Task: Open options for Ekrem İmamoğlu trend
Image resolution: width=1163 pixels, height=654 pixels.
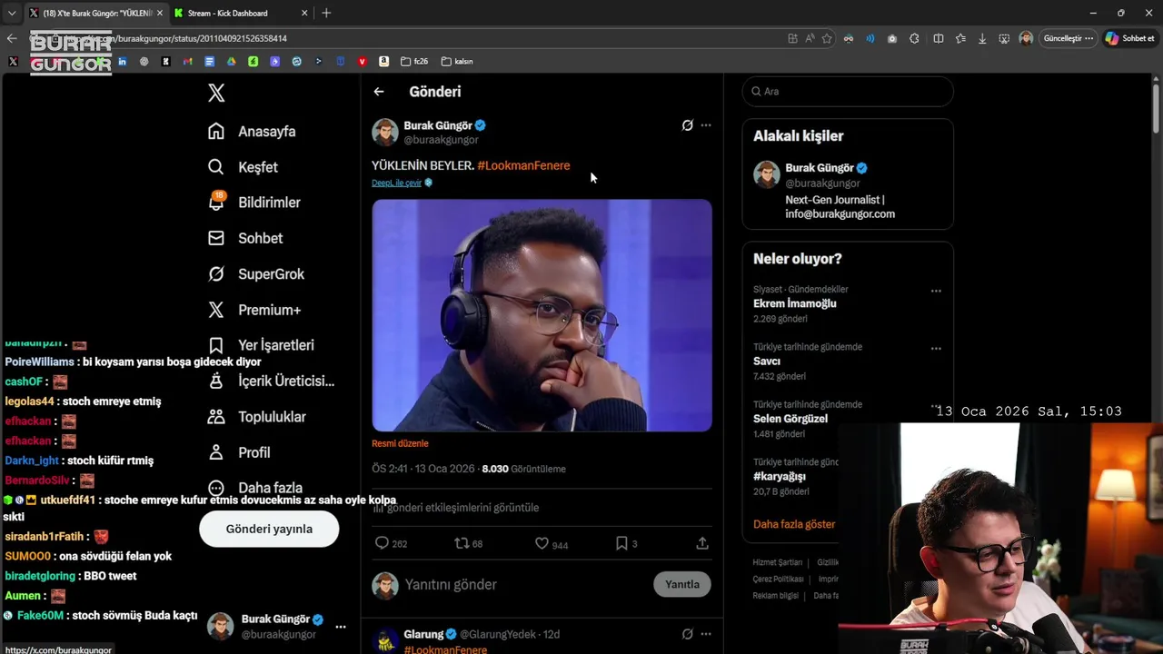Action: 936,292
